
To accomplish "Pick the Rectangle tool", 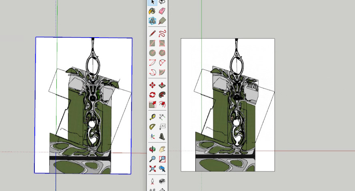I will (x=152, y=43).
